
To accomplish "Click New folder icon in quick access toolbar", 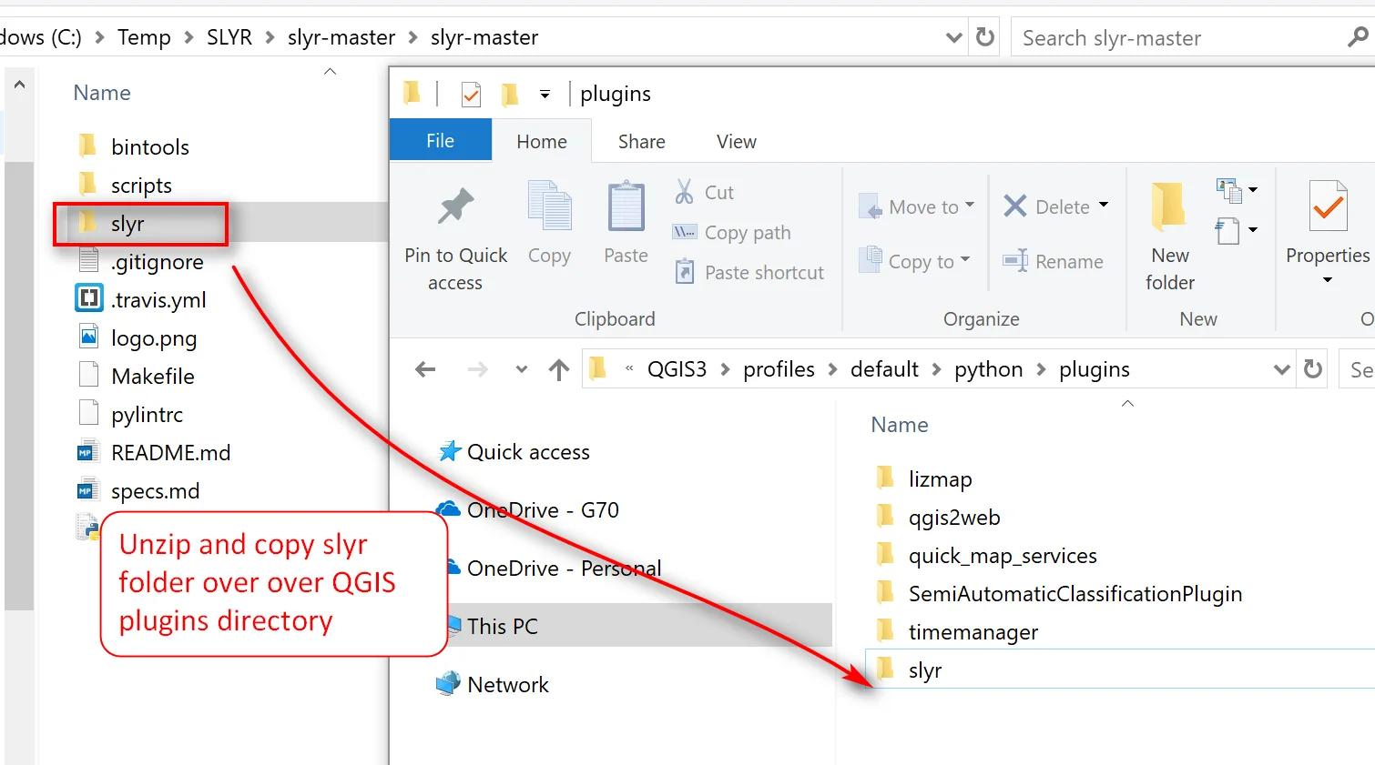I will 510,94.
